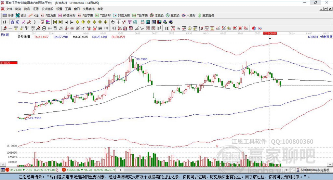Open 赢家服务 with the dollar icon
Screen dimensions: 333x180
click(206, 16)
